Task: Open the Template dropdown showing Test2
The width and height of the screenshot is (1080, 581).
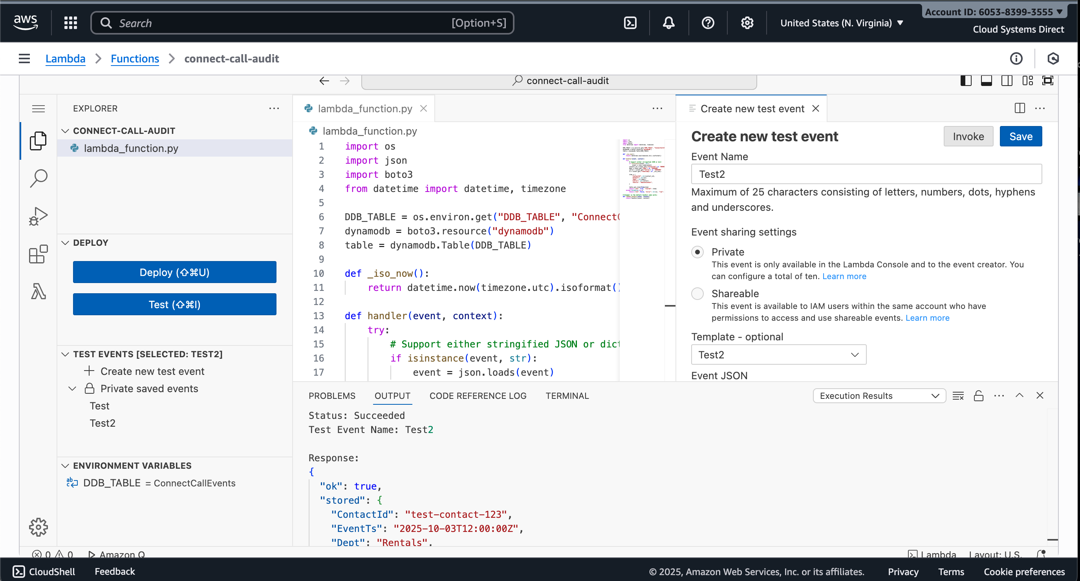Action: 778,354
